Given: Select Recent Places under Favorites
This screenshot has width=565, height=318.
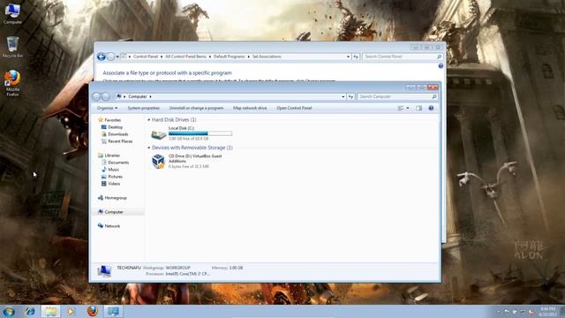Looking at the screenshot, I should [117, 141].
